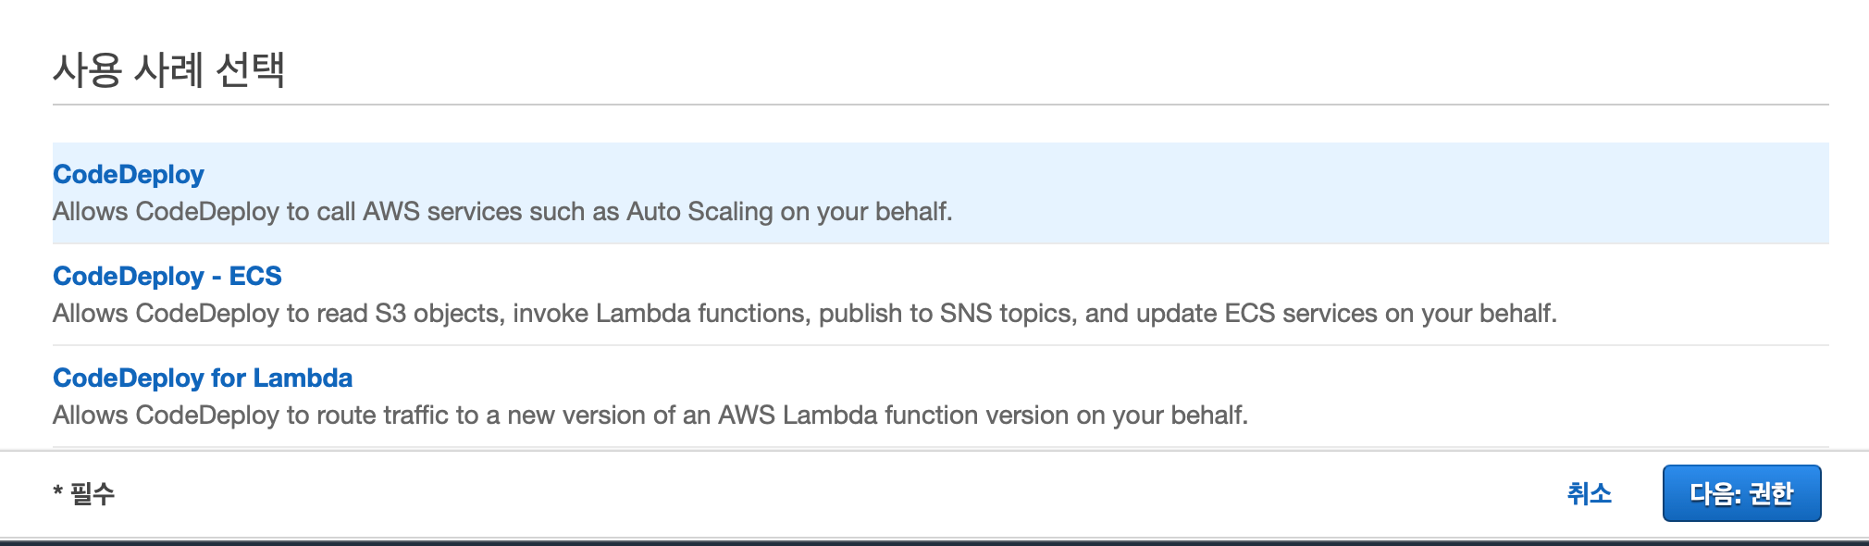This screenshot has width=1869, height=546.
Task: Pick the CodeDeploy for Lambda use case
Action: (203, 378)
